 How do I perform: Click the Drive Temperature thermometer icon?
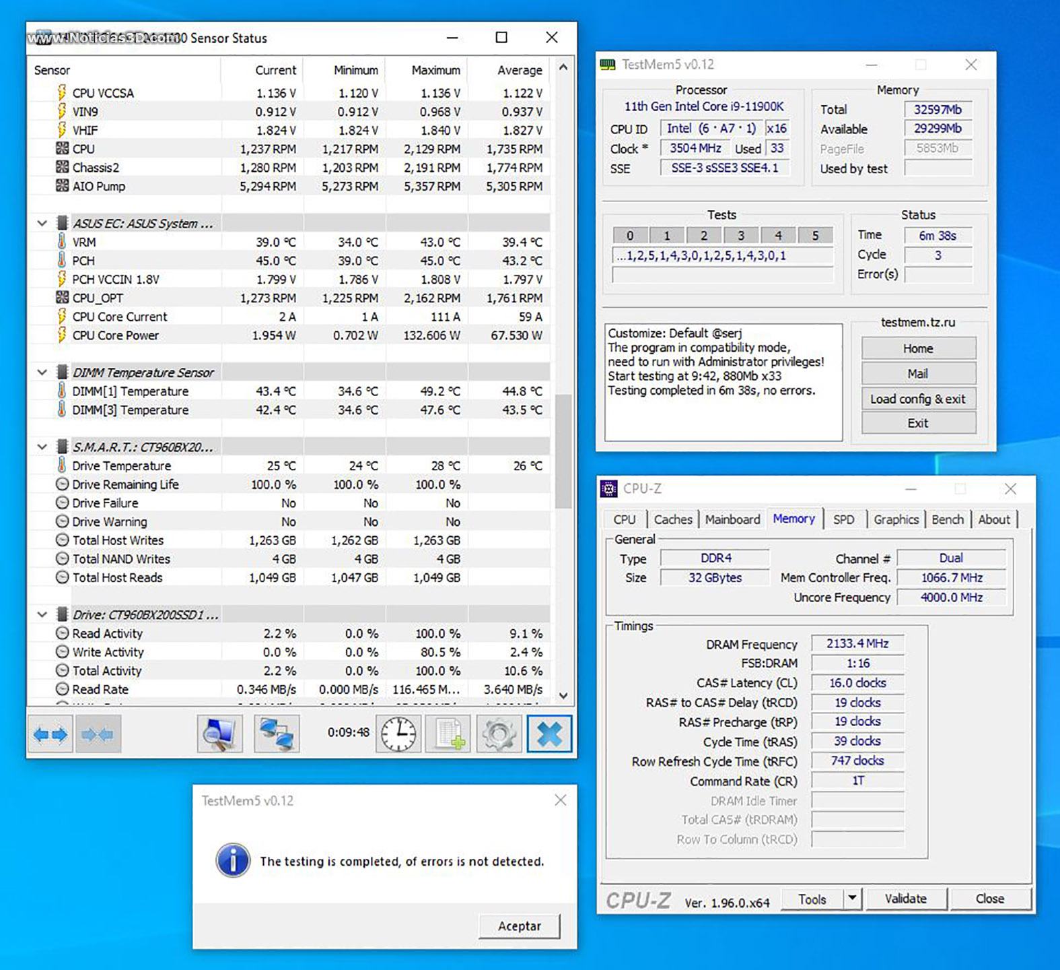pos(62,465)
